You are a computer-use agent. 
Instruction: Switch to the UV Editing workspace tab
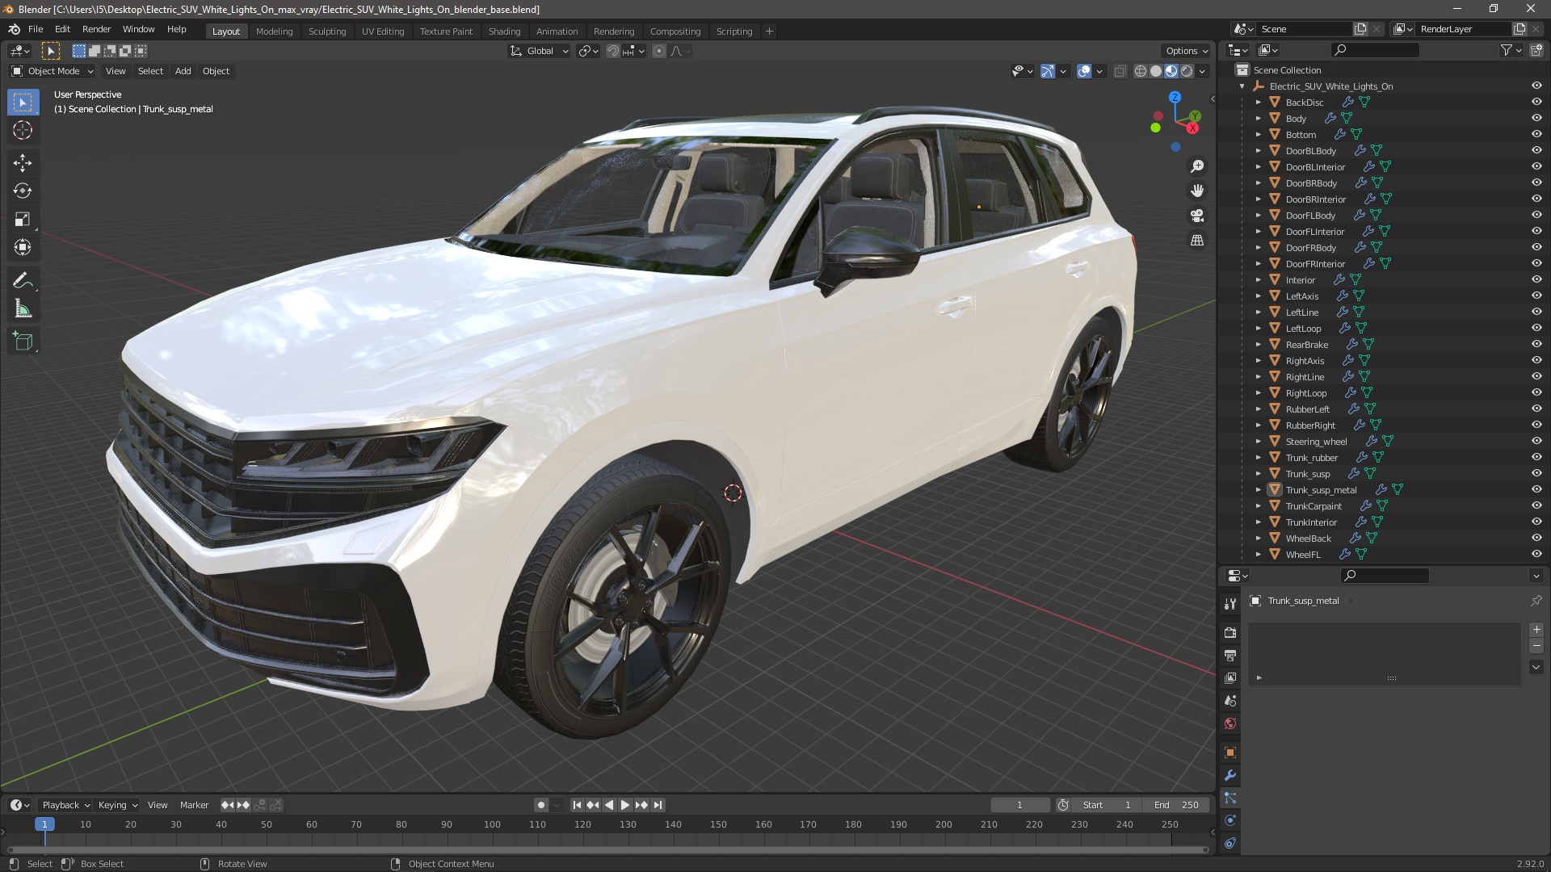(x=383, y=31)
